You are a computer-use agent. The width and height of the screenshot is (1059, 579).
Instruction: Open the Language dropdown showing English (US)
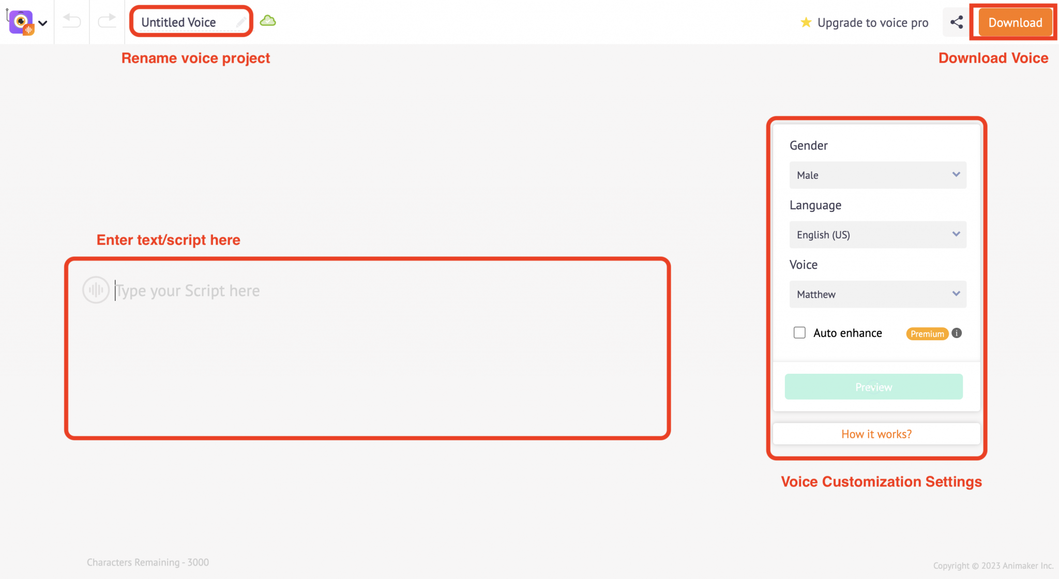877,235
